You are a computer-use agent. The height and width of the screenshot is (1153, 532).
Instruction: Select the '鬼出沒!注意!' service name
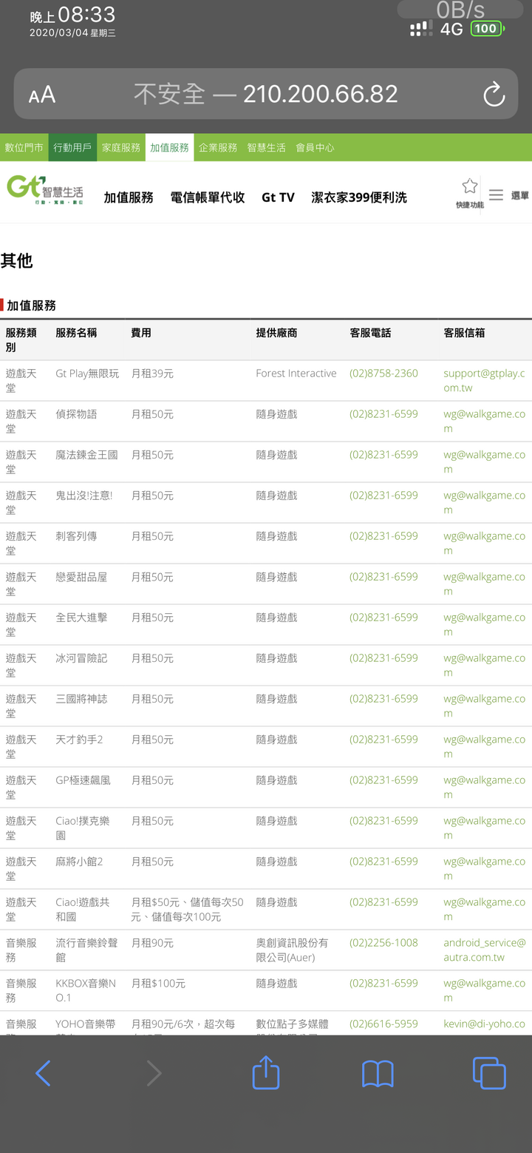point(84,496)
